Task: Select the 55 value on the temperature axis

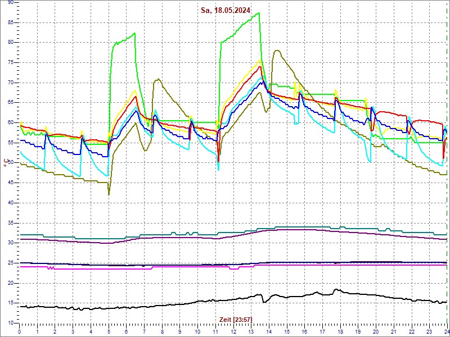Action: coord(10,143)
